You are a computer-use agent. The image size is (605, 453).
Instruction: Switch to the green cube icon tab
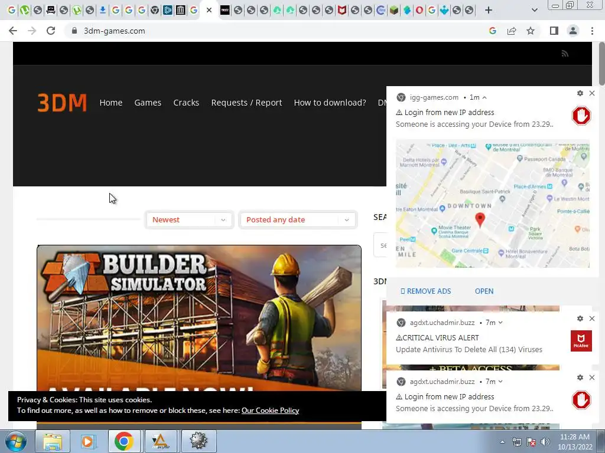[393, 10]
